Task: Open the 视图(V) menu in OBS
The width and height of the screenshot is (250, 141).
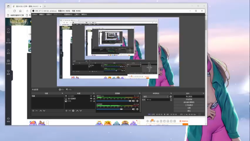Action: point(49,14)
